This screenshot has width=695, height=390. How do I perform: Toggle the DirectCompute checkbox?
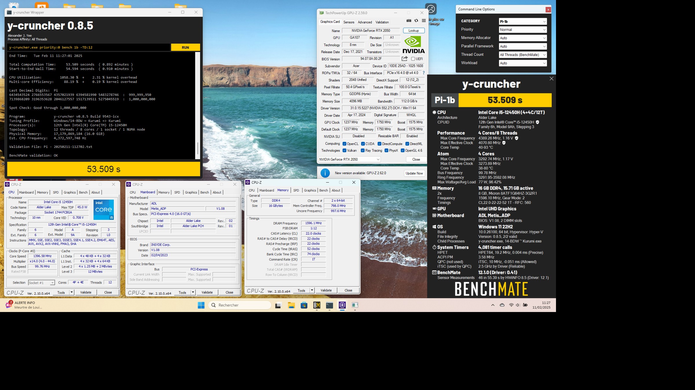pos(379,144)
